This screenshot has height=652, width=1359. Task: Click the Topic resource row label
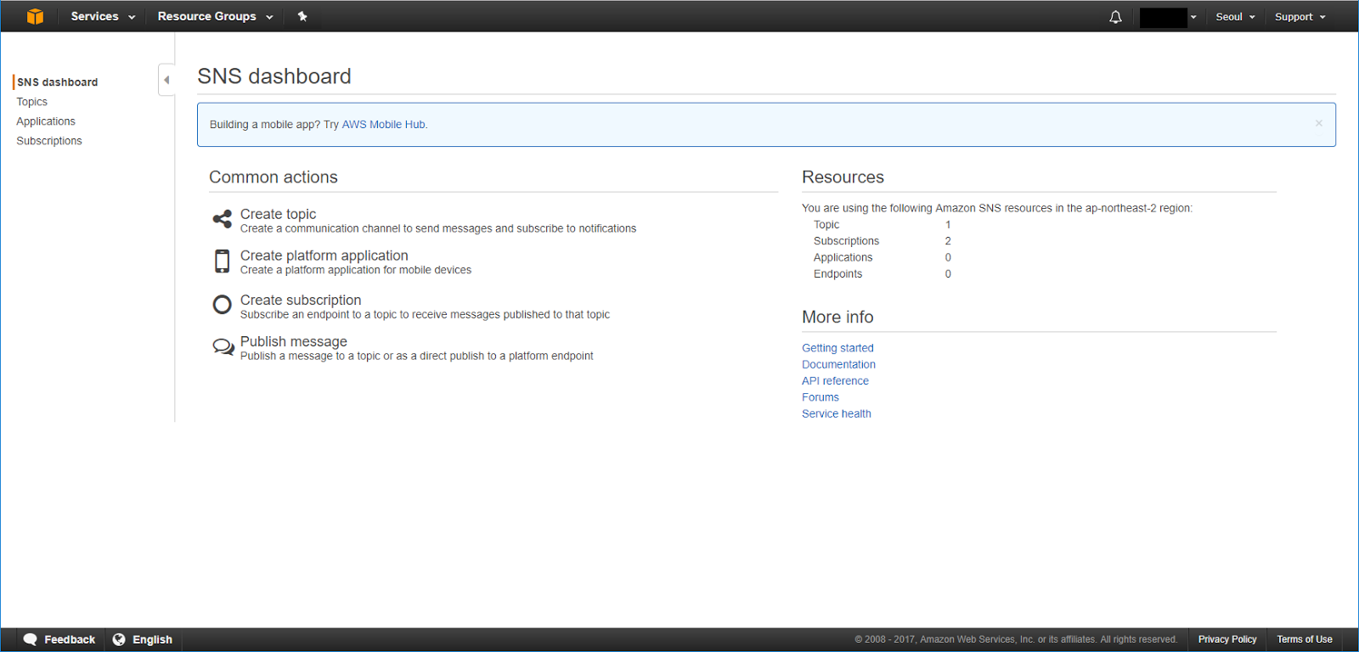click(826, 225)
